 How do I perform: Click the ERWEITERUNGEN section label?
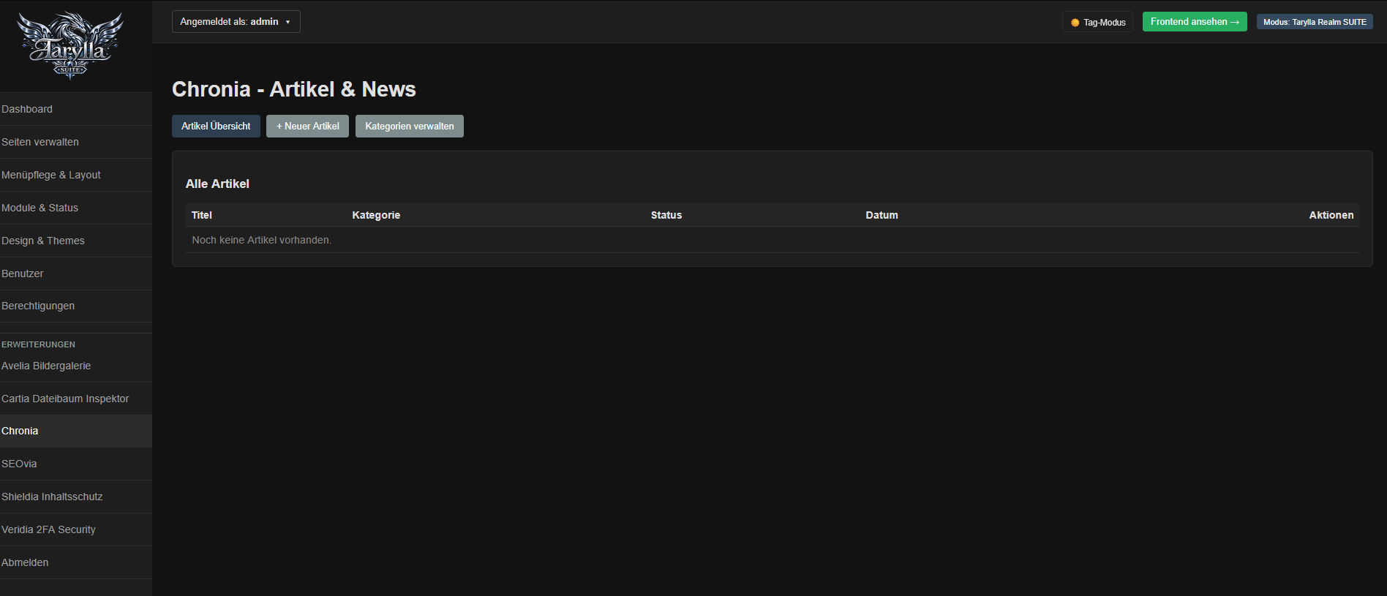click(x=38, y=344)
